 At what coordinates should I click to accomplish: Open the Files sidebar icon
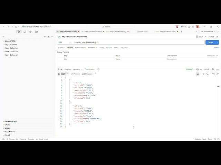[x=36, y=32]
